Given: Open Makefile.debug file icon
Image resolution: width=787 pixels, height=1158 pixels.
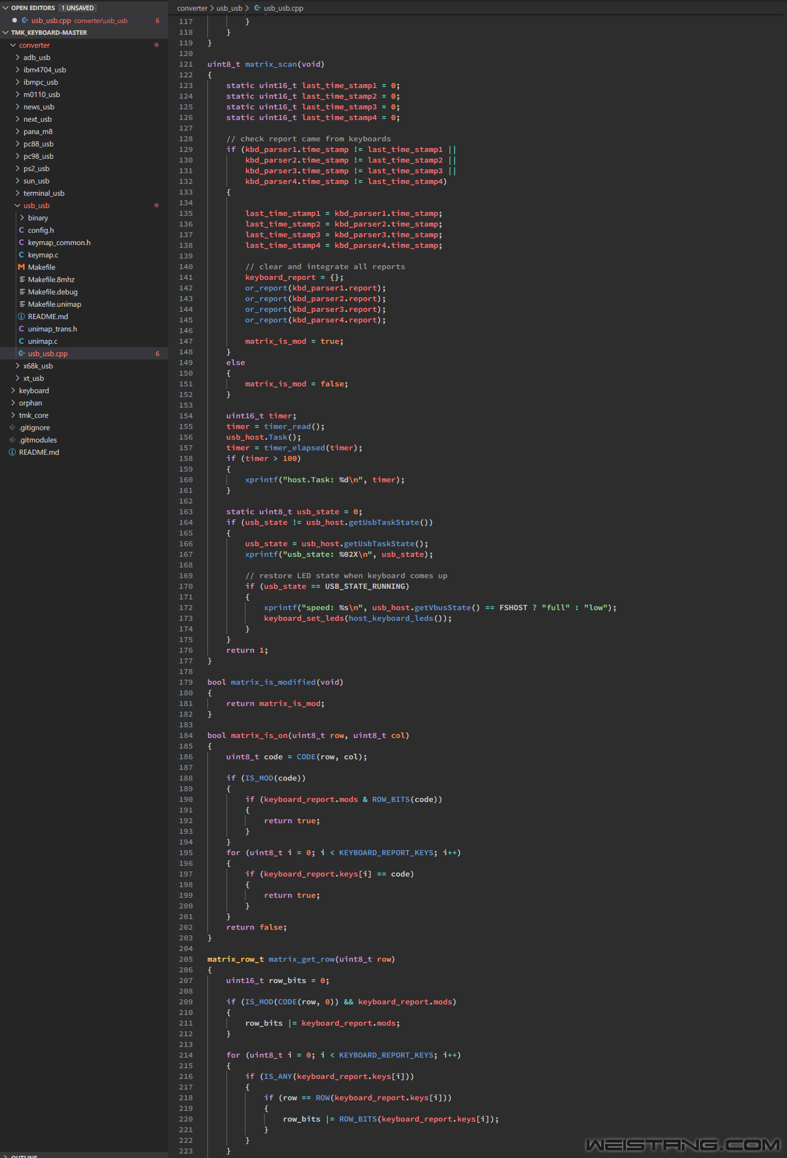Looking at the screenshot, I should [21, 292].
